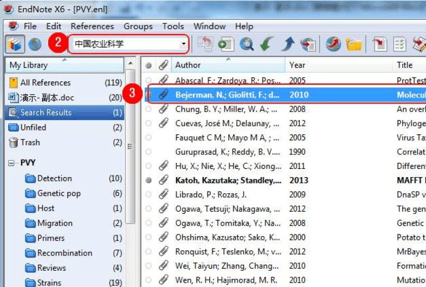Toggle read status dot of Abascal row

tap(149, 80)
